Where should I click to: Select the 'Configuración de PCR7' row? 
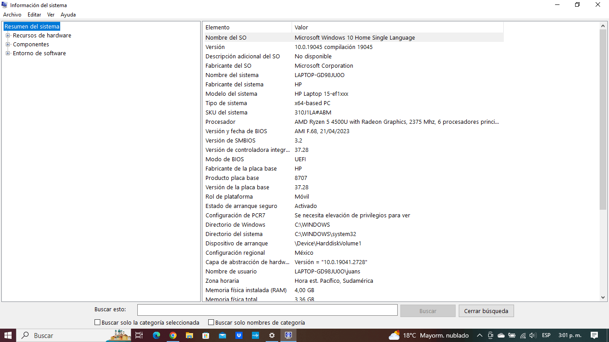click(354, 216)
